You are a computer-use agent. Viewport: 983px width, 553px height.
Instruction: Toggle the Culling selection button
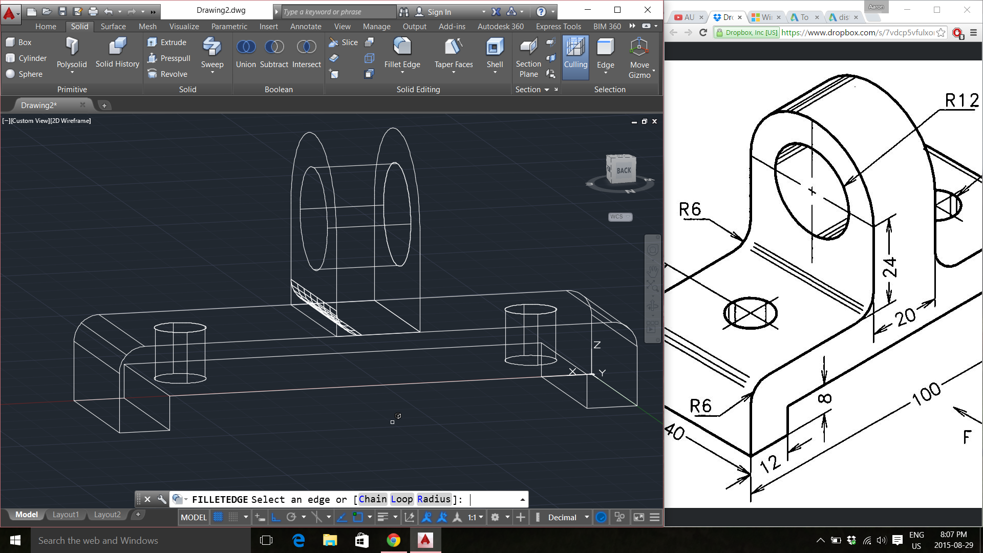coord(575,56)
